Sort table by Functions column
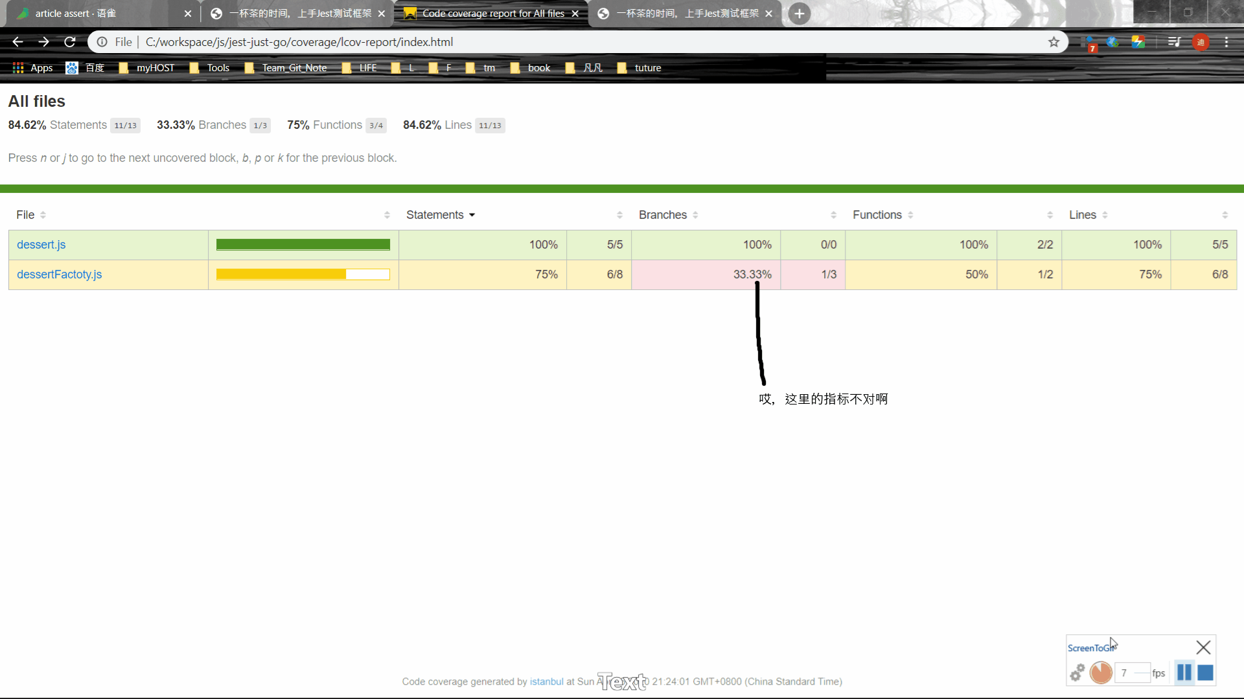This screenshot has height=699, width=1244. coord(877,215)
